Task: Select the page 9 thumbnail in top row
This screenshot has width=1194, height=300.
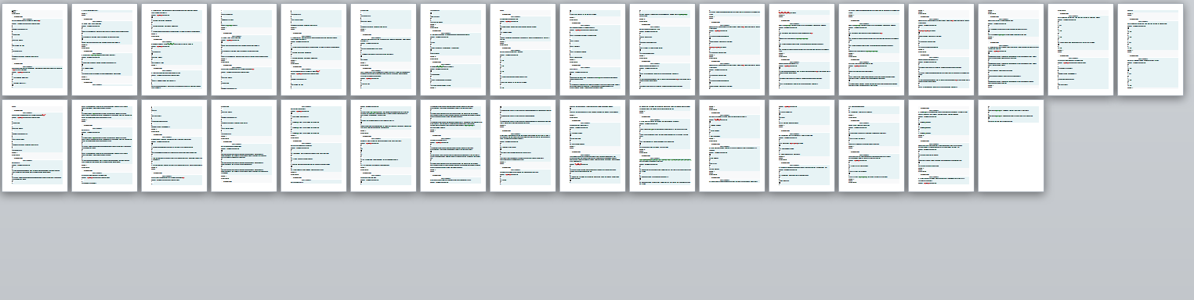Action: click(x=592, y=49)
